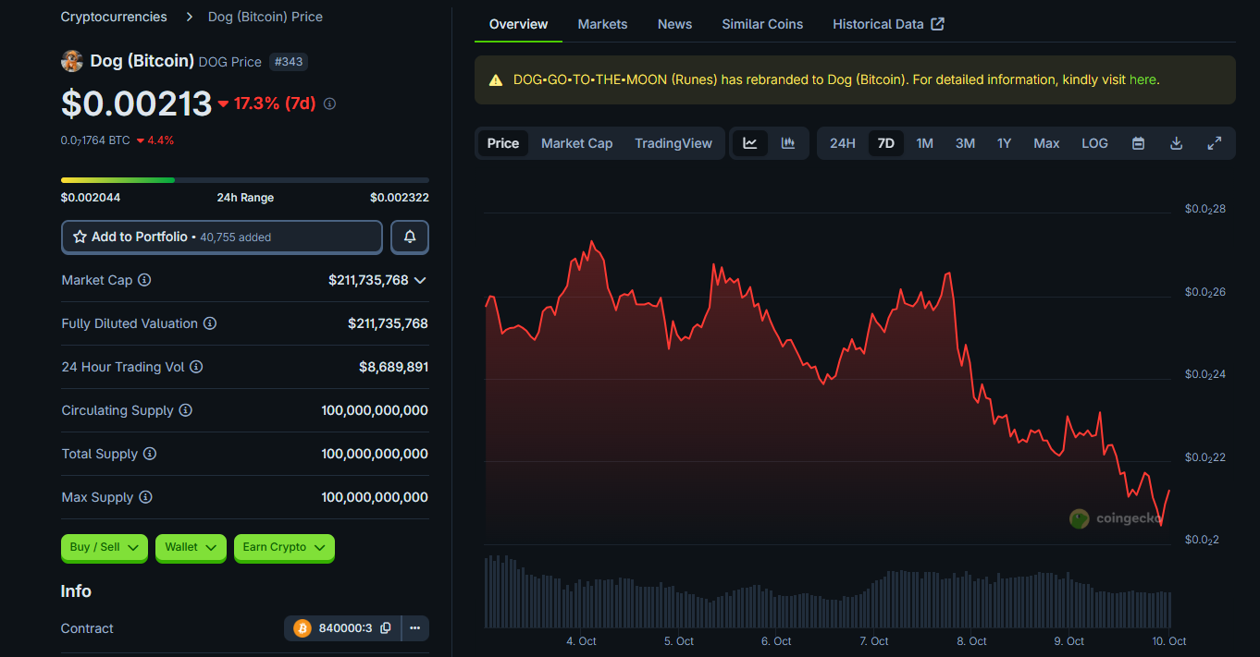Switch chart to Market Cap view

576,143
